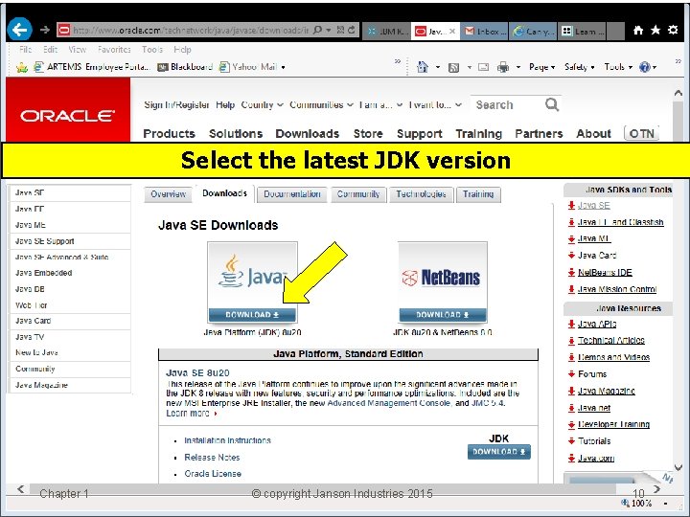
Task: Switch to the Training tab
Action: 478,194
